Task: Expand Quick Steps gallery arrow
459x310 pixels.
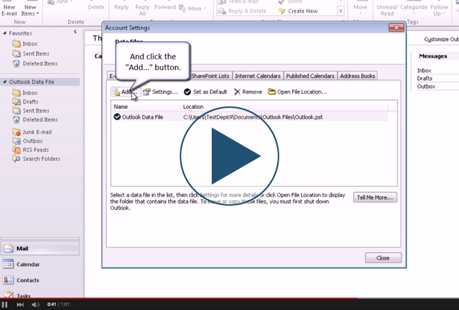Action: [341, 11]
